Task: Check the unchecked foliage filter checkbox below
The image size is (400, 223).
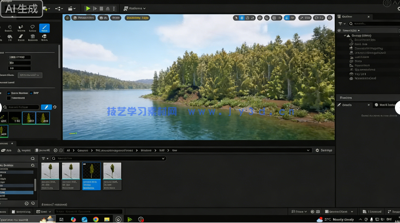Action: (8, 98)
